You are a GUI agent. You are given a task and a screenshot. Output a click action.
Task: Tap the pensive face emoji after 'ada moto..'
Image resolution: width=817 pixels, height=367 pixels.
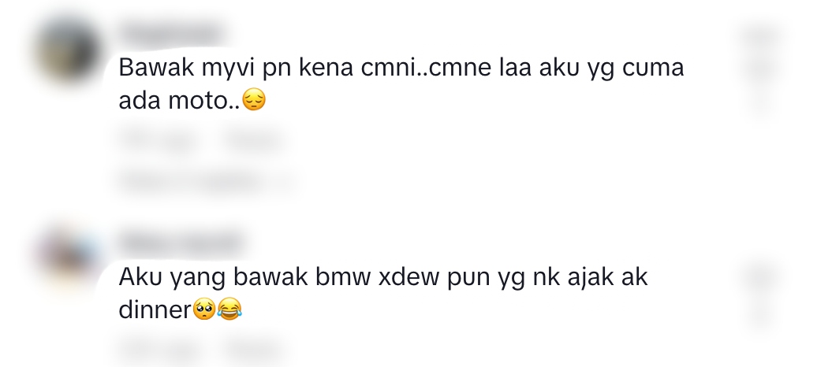coord(254,99)
